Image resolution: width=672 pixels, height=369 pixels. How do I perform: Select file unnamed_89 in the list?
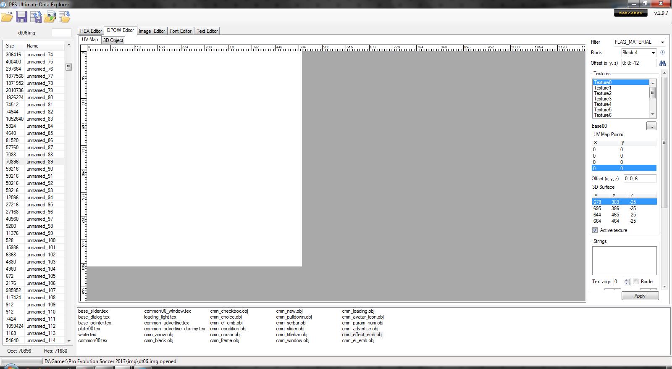click(x=34, y=162)
